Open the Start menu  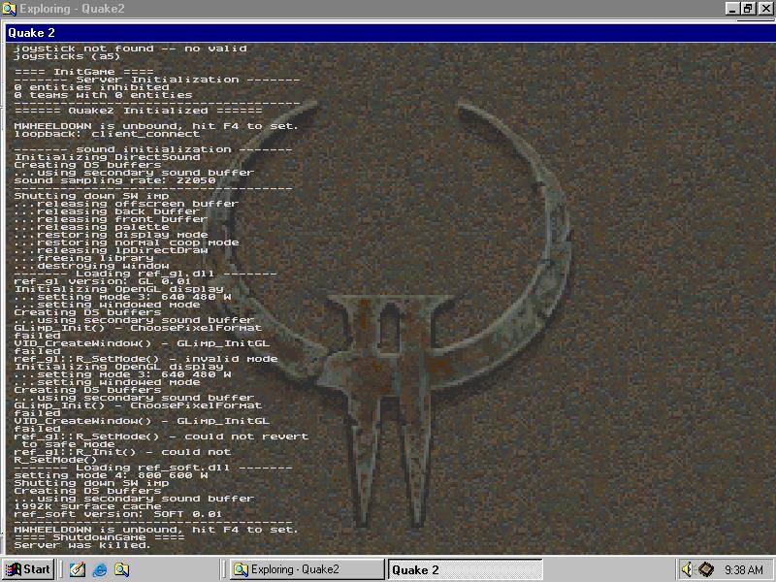point(28,569)
